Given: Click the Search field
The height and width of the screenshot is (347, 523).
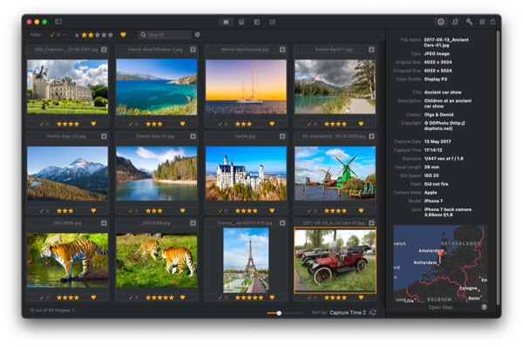Looking at the screenshot, I should tap(165, 35).
